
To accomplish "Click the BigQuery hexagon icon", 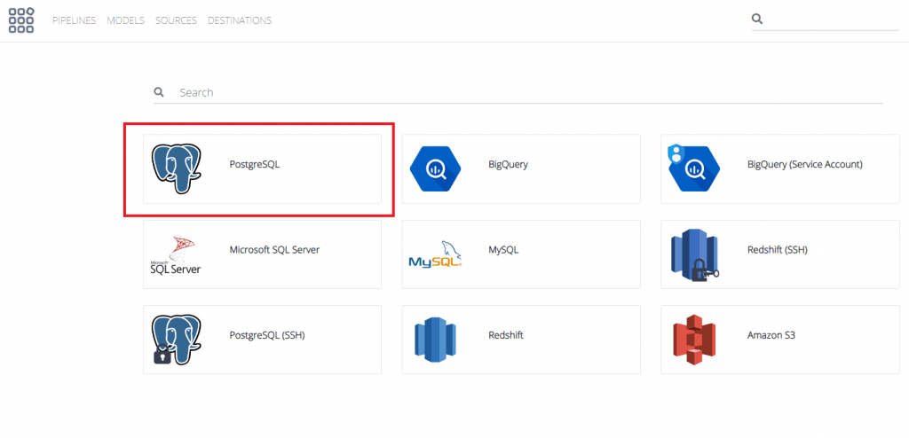I will [435, 168].
